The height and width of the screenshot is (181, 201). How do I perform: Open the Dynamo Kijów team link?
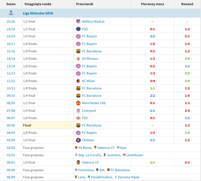click(129, 177)
